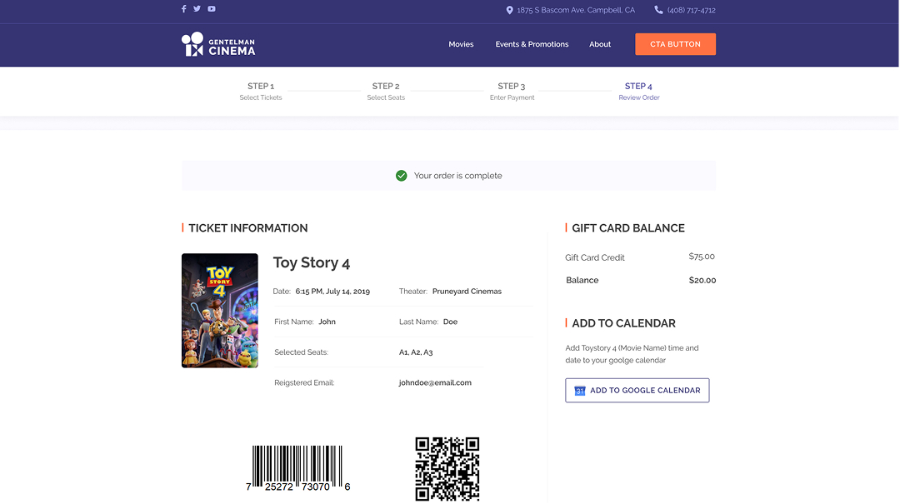The width and height of the screenshot is (900, 504).
Task: Open the About menu item
Action: (x=600, y=44)
